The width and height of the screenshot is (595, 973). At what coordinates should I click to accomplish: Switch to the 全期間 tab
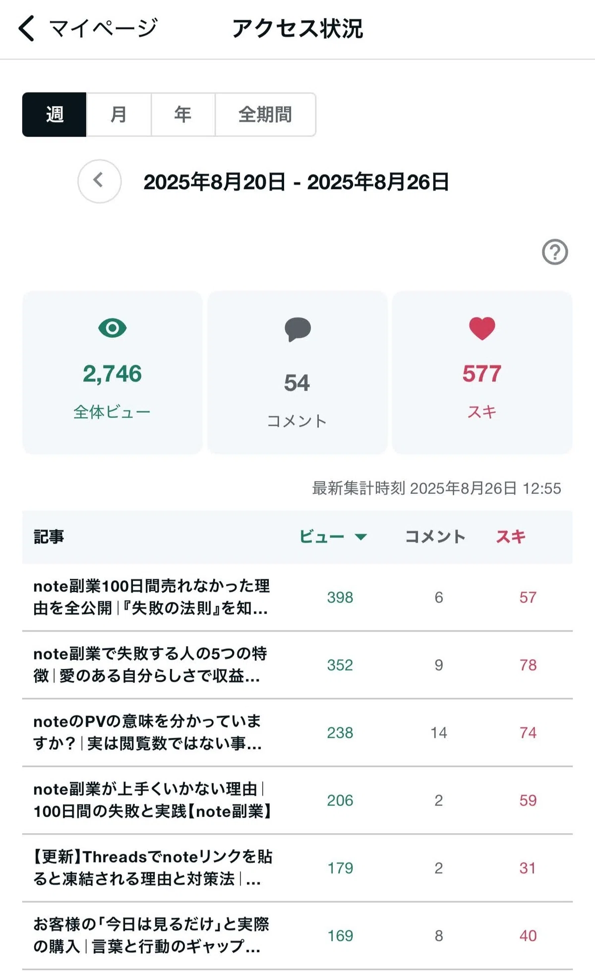(x=265, y=115)
